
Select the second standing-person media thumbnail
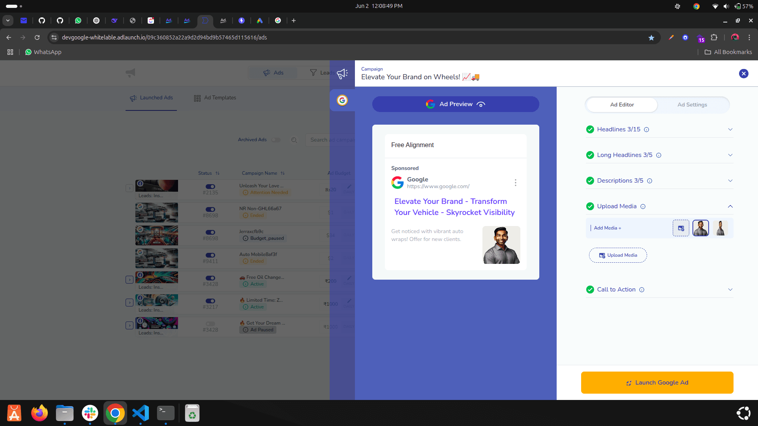[720, 228]
